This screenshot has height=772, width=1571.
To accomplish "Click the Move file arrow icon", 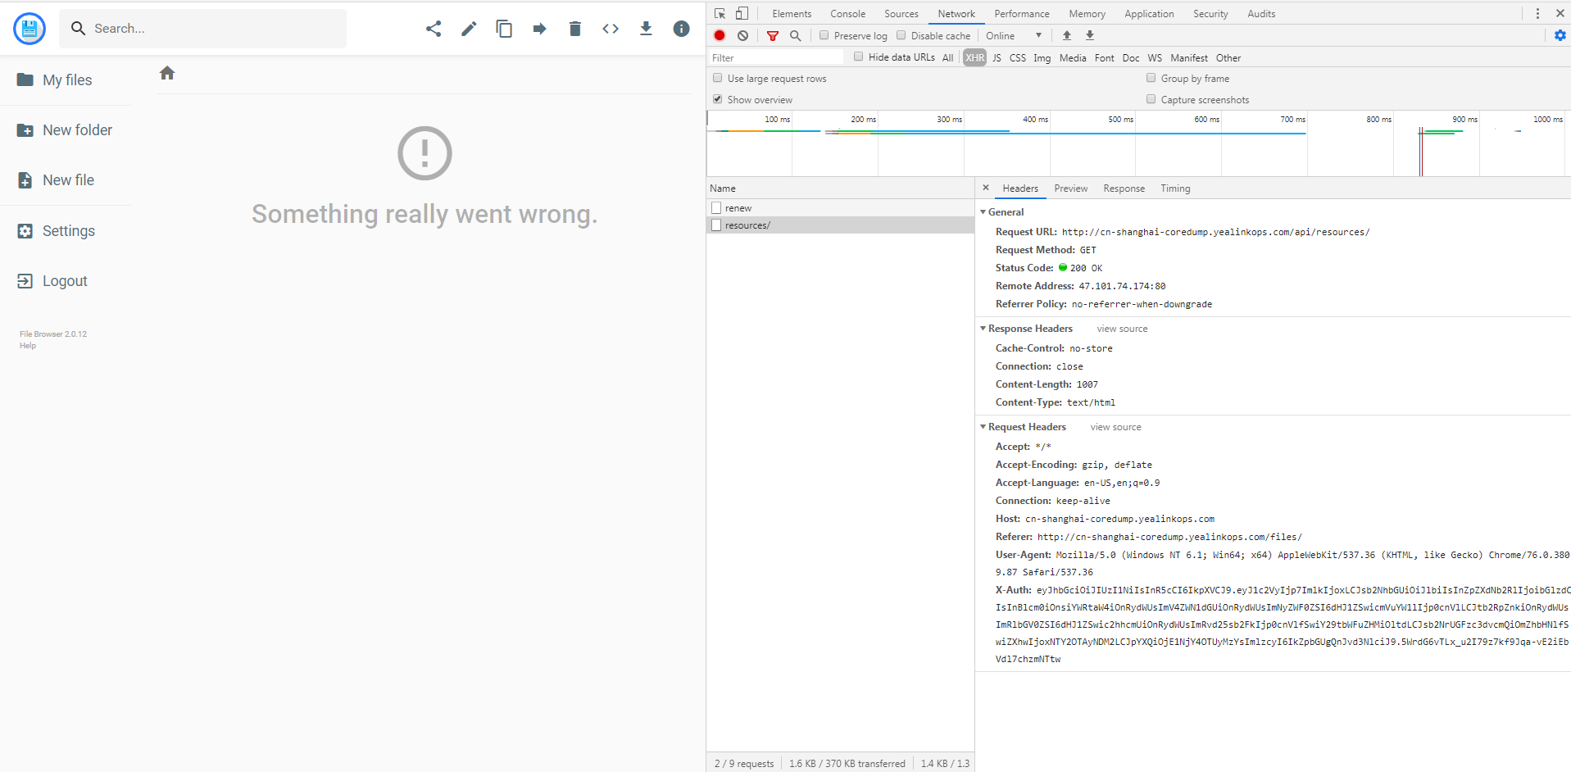I will 539,28.
